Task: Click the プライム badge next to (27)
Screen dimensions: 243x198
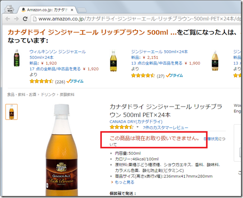Action: [174, 75]
